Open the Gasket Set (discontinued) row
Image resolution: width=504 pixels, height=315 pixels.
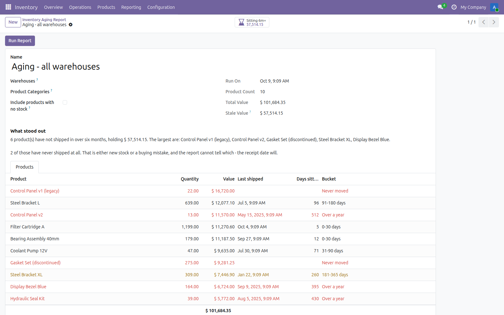coord(220,263)
